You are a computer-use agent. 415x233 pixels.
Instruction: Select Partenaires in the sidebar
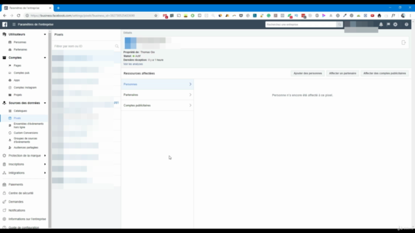(20, 50)
